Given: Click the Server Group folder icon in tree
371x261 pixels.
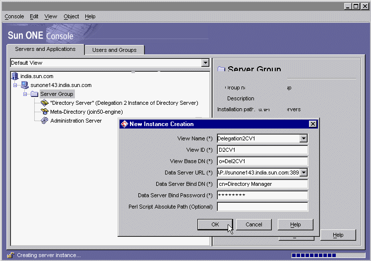Looking at the screenshot, I should pyautogui.click(x=34, y=94).
